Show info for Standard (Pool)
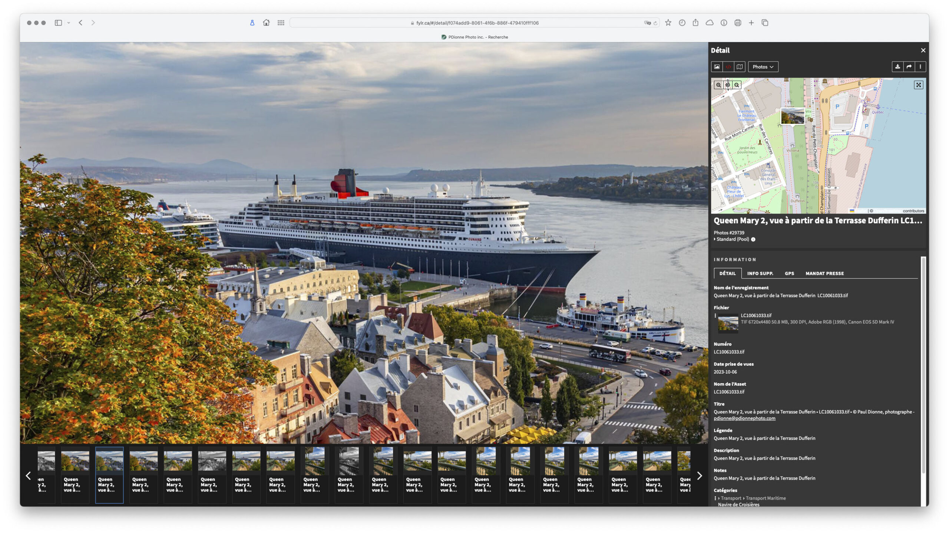 [x=753, y=240]
